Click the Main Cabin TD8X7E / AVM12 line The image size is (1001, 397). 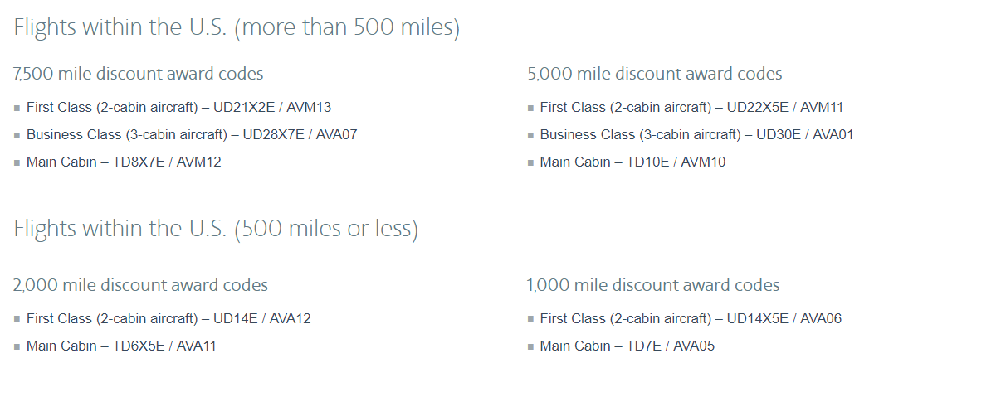pyautogui.click(x=124, y=162)
